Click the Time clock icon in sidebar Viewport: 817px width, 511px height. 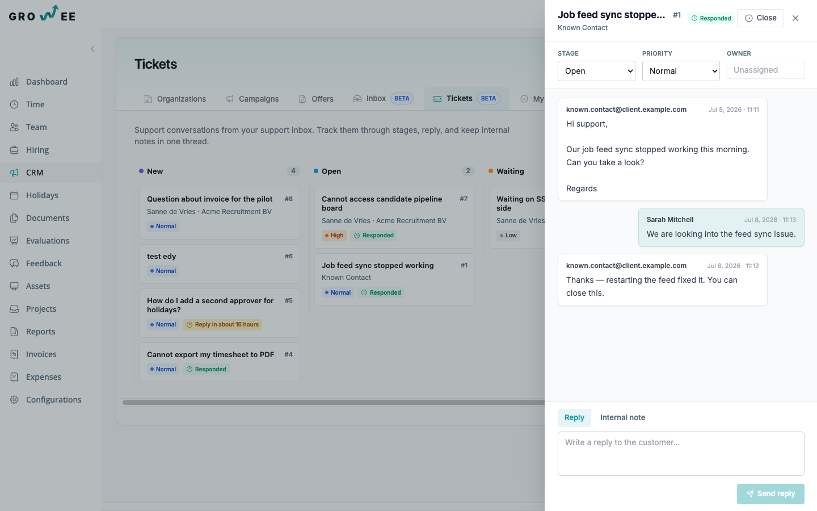click(x=14, y=104)
